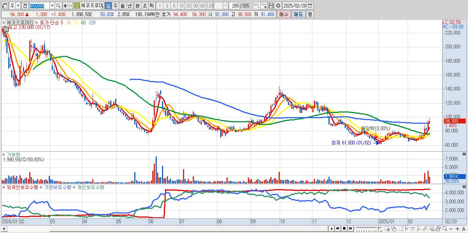The width and height of the screenshot is (468, 233).
Task: Click the save chart floppy icon
Action: pyautogui.click(x=271, y=6)
